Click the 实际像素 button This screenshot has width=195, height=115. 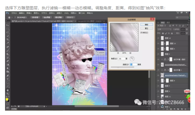pos(35,17)
